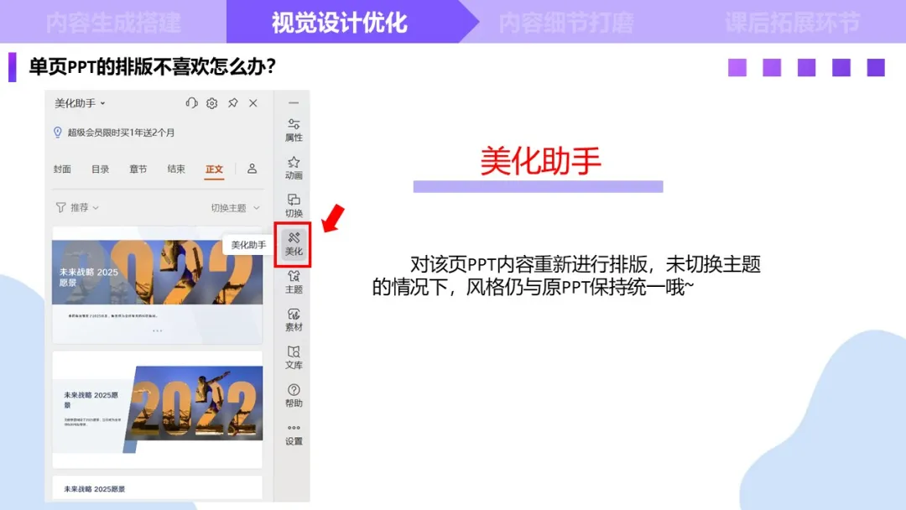Click the 超级会员限时买1年送2个月 promo link

coord(121,133)
